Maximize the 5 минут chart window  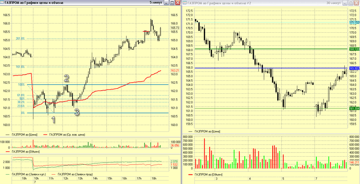point(172,3)
